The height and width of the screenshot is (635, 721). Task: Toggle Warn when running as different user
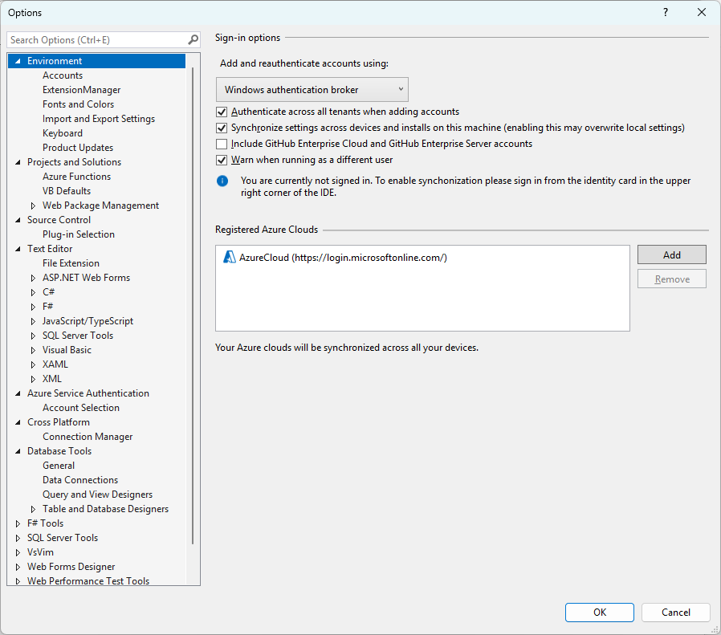tap(222, 160)
